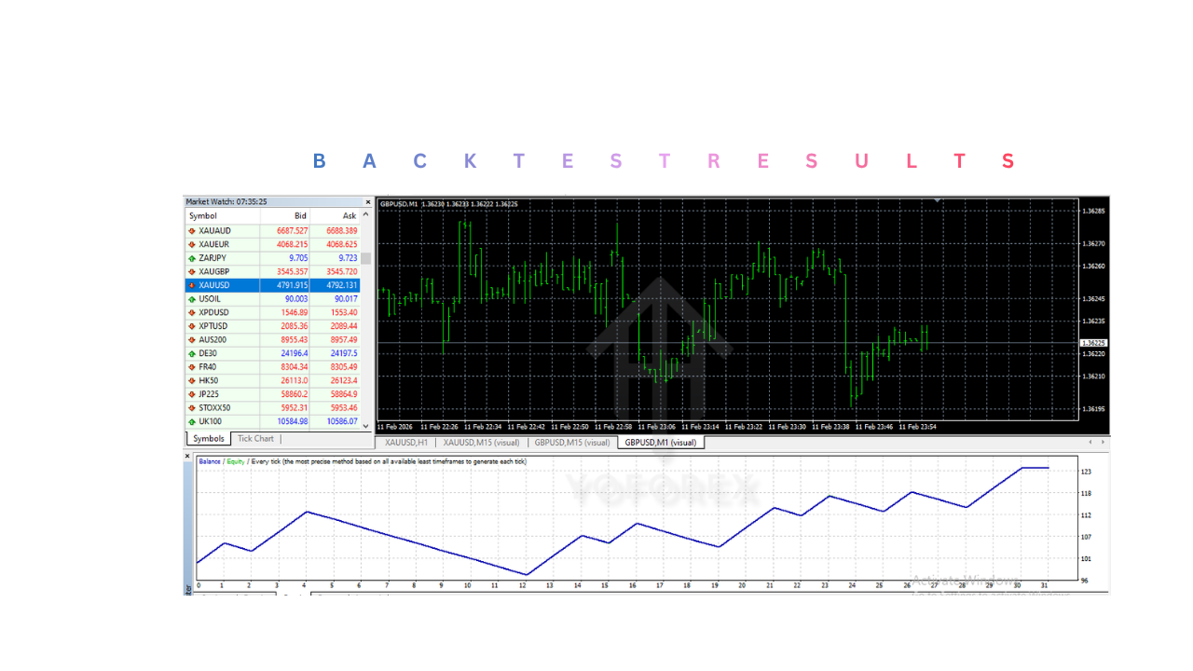This screenshot has width=1193, height=671.
Task: Close the Market Watch panel
Action: point(368,201)
